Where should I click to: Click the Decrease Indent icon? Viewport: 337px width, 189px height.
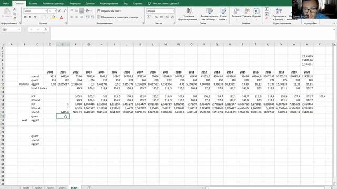point(87,17)
